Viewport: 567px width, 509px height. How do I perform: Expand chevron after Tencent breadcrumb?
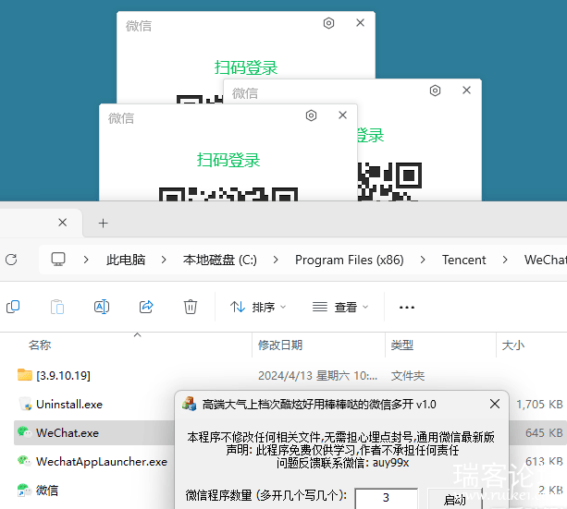pyautogui.click(x=505, y=260)
